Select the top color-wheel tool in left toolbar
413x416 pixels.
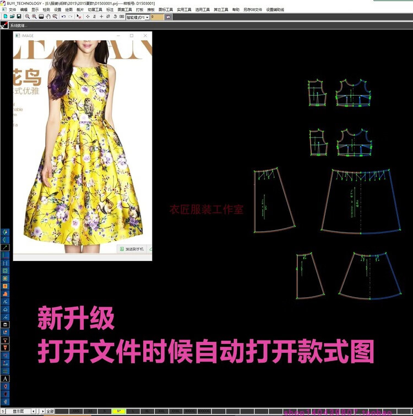pos(5,232)
